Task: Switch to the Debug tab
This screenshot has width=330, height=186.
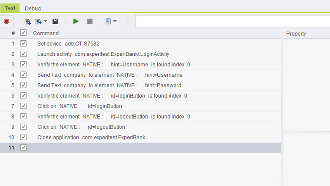Action: 33,9
